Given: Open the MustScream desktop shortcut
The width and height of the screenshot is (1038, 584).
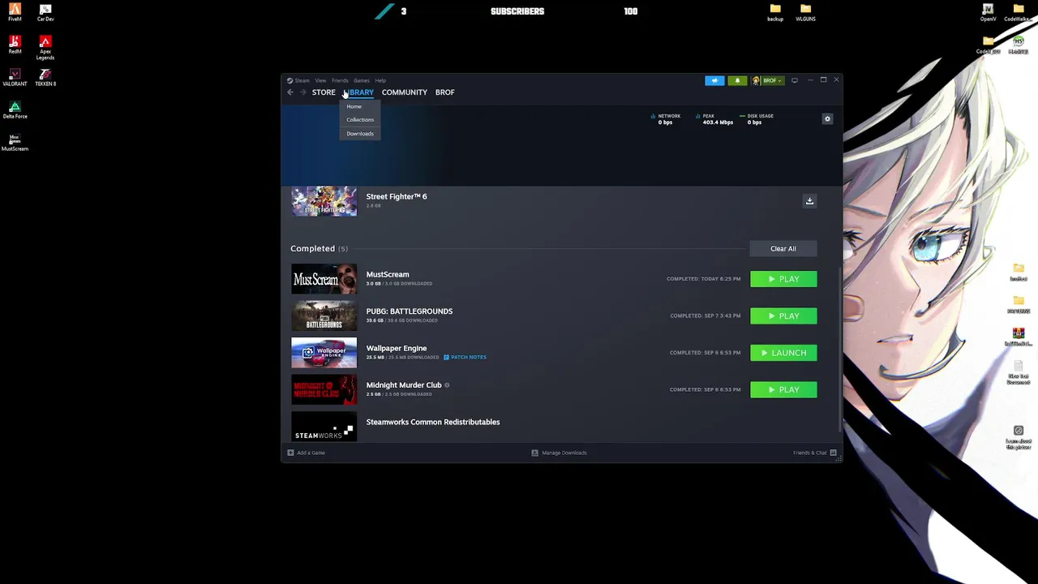Looking at the screenshot, I should click(15, 143).
